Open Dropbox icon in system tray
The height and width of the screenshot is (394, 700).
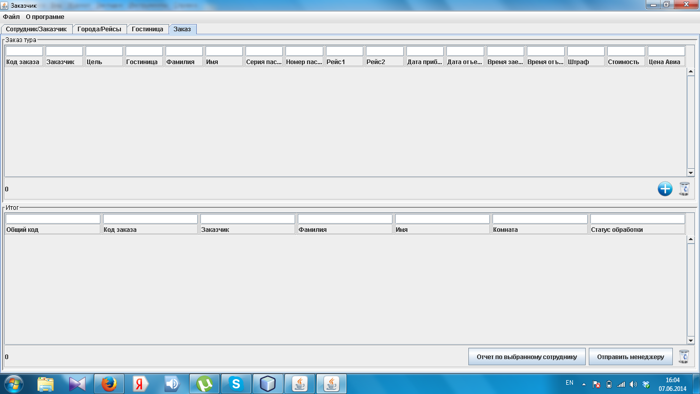(646, 384)
